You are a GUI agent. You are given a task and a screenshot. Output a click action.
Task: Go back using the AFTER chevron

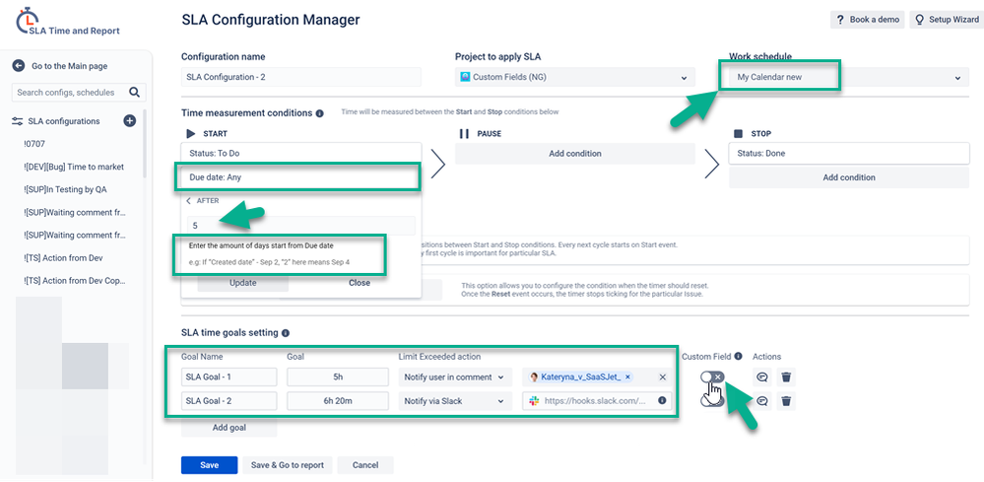(189, 201)
